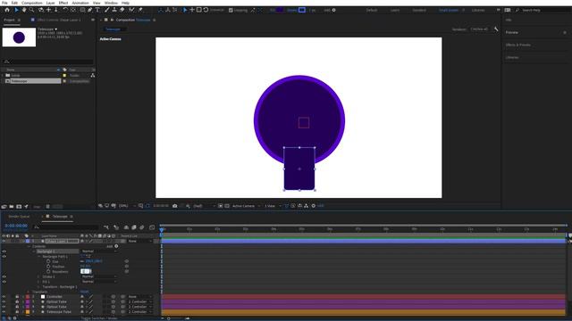572x321 pixels.
Task: Toggle the Roundness property stopwatch
Action: pos(48,271)
